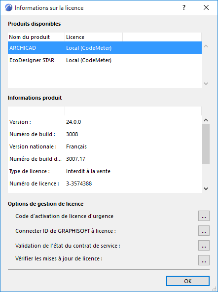This screenshot has height=292, width=218.
Task: Open Connecter ID de GRAPHISOFT options button
Action: pyautogui.click(x=204, y=230)
